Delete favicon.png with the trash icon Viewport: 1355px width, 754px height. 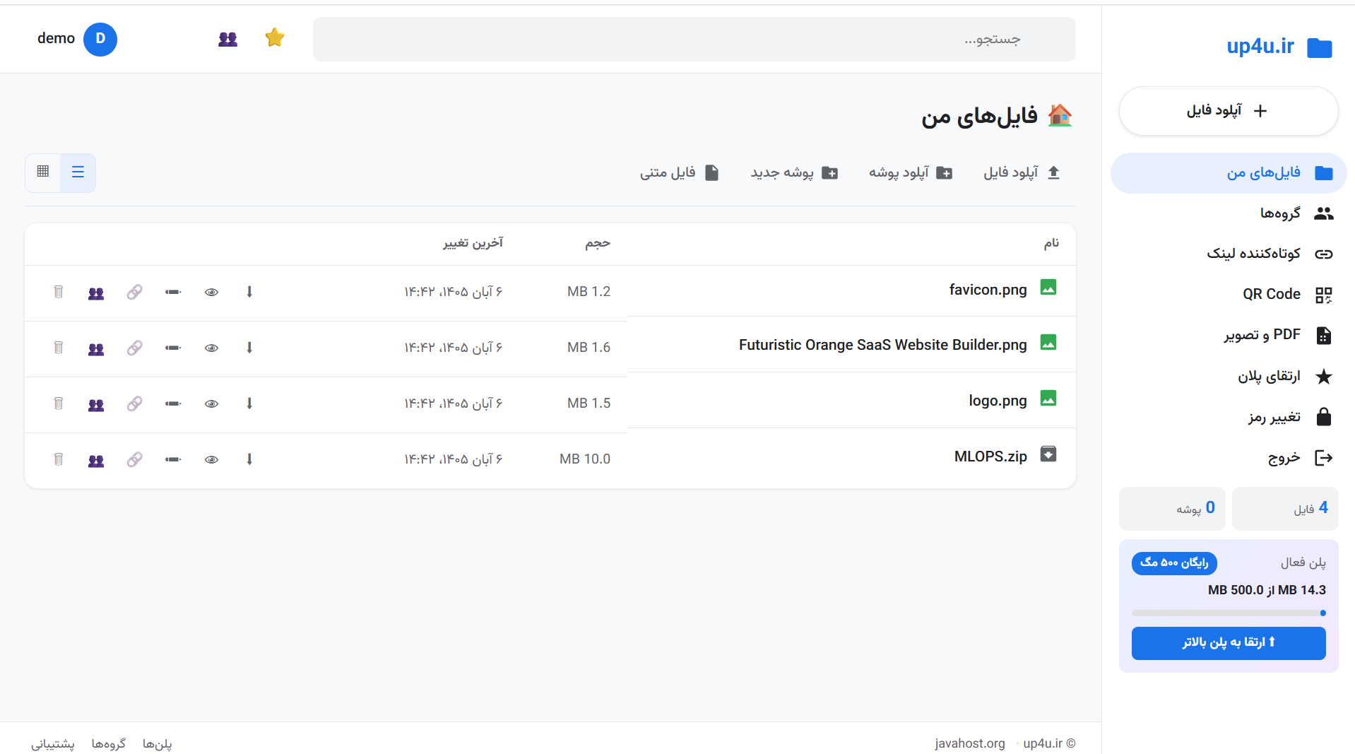click(x=58, y=292)
